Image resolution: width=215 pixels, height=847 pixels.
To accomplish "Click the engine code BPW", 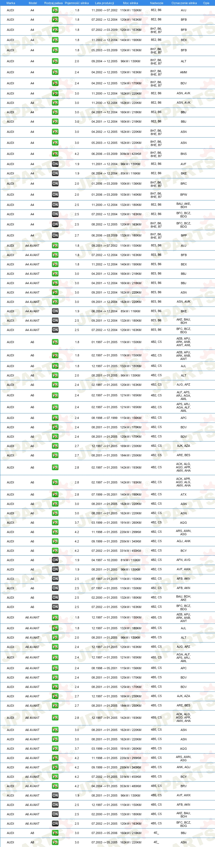I will pos(184,194).
